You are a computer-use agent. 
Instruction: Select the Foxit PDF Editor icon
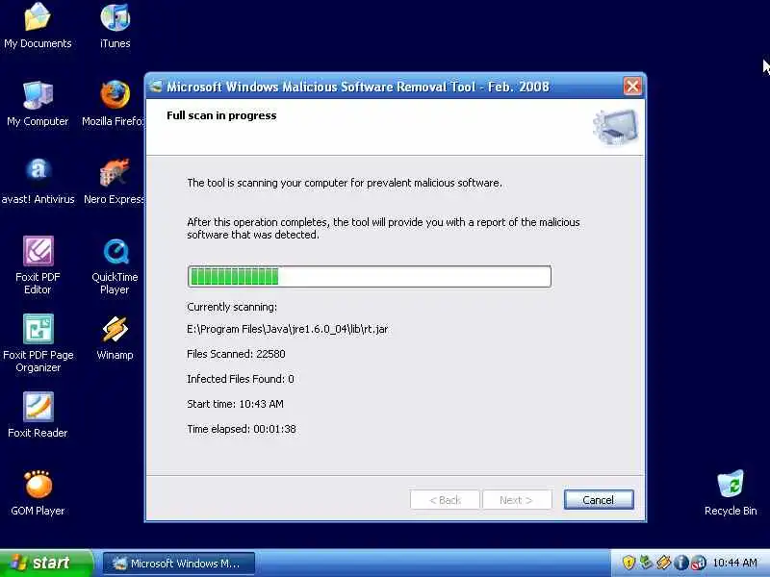[x=38, y=265]
